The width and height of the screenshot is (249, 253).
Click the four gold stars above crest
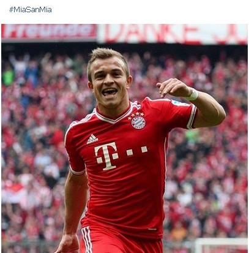[x=136, y=115]
